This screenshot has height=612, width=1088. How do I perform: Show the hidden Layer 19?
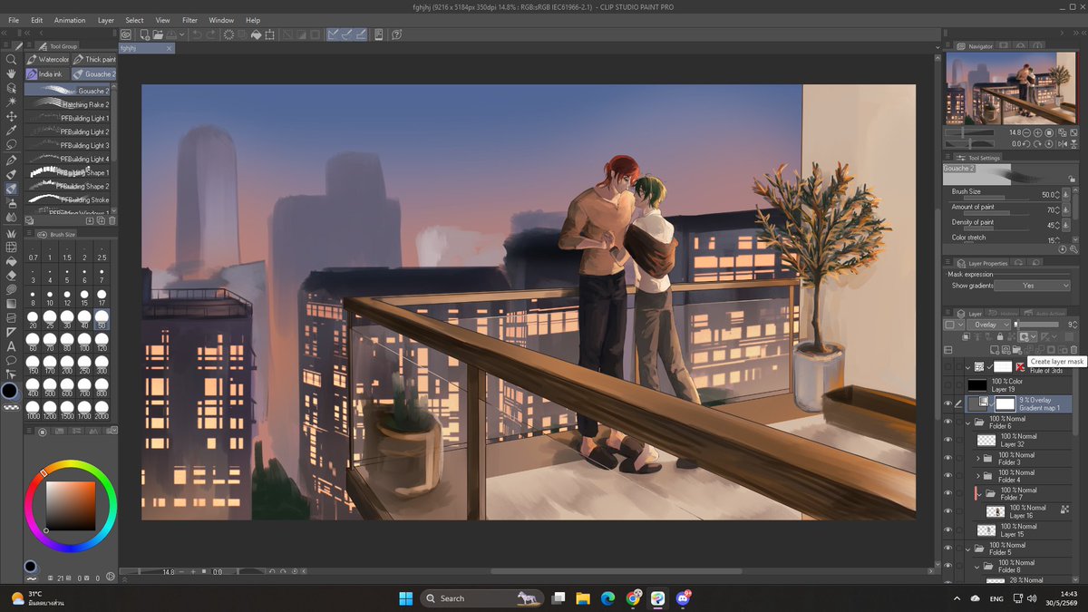click(948, 385)
